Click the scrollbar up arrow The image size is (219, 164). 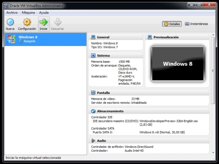(213, 35)
